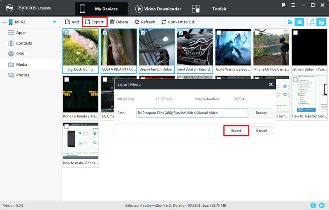329x210 pixels.
Task: Click Version 6.5.1 text
Action: [13, 205]
